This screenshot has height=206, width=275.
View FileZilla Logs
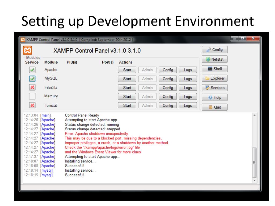click(x=188, y=88)
